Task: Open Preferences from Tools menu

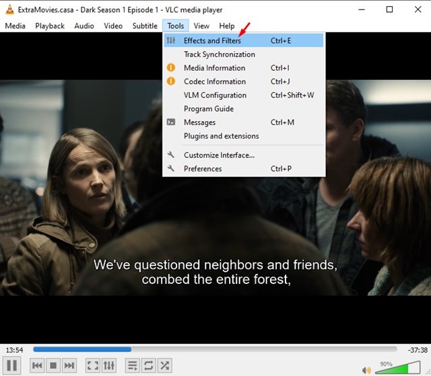Action: pos(244,169)
